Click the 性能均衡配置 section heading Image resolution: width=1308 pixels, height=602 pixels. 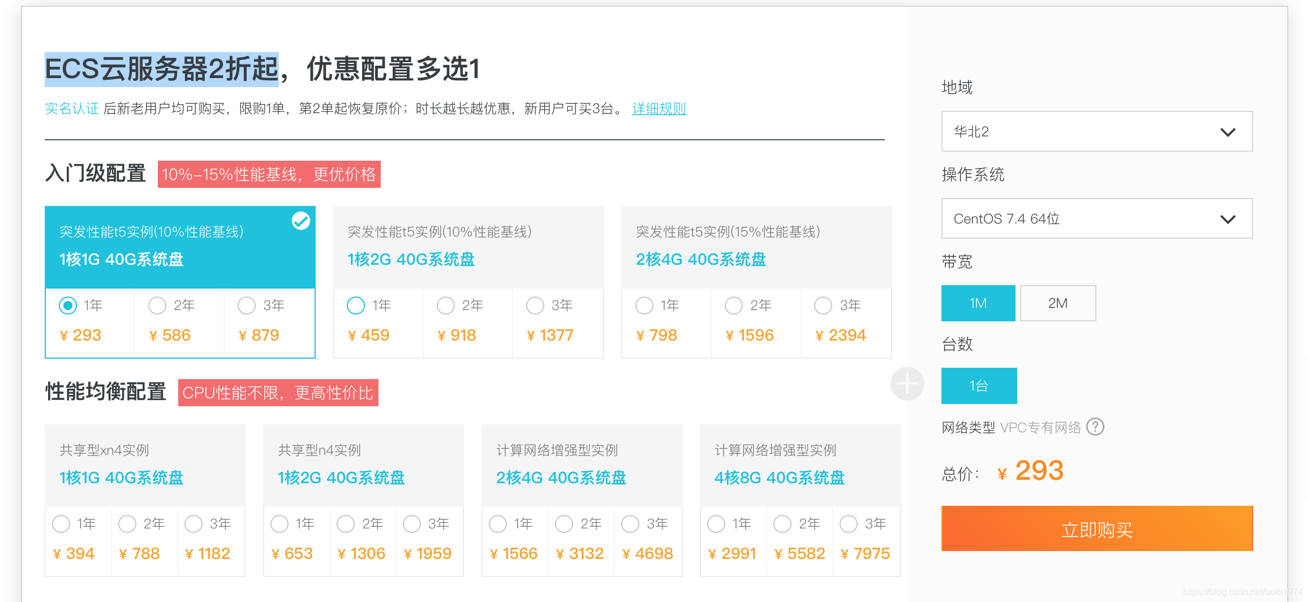tap(106, 392)
